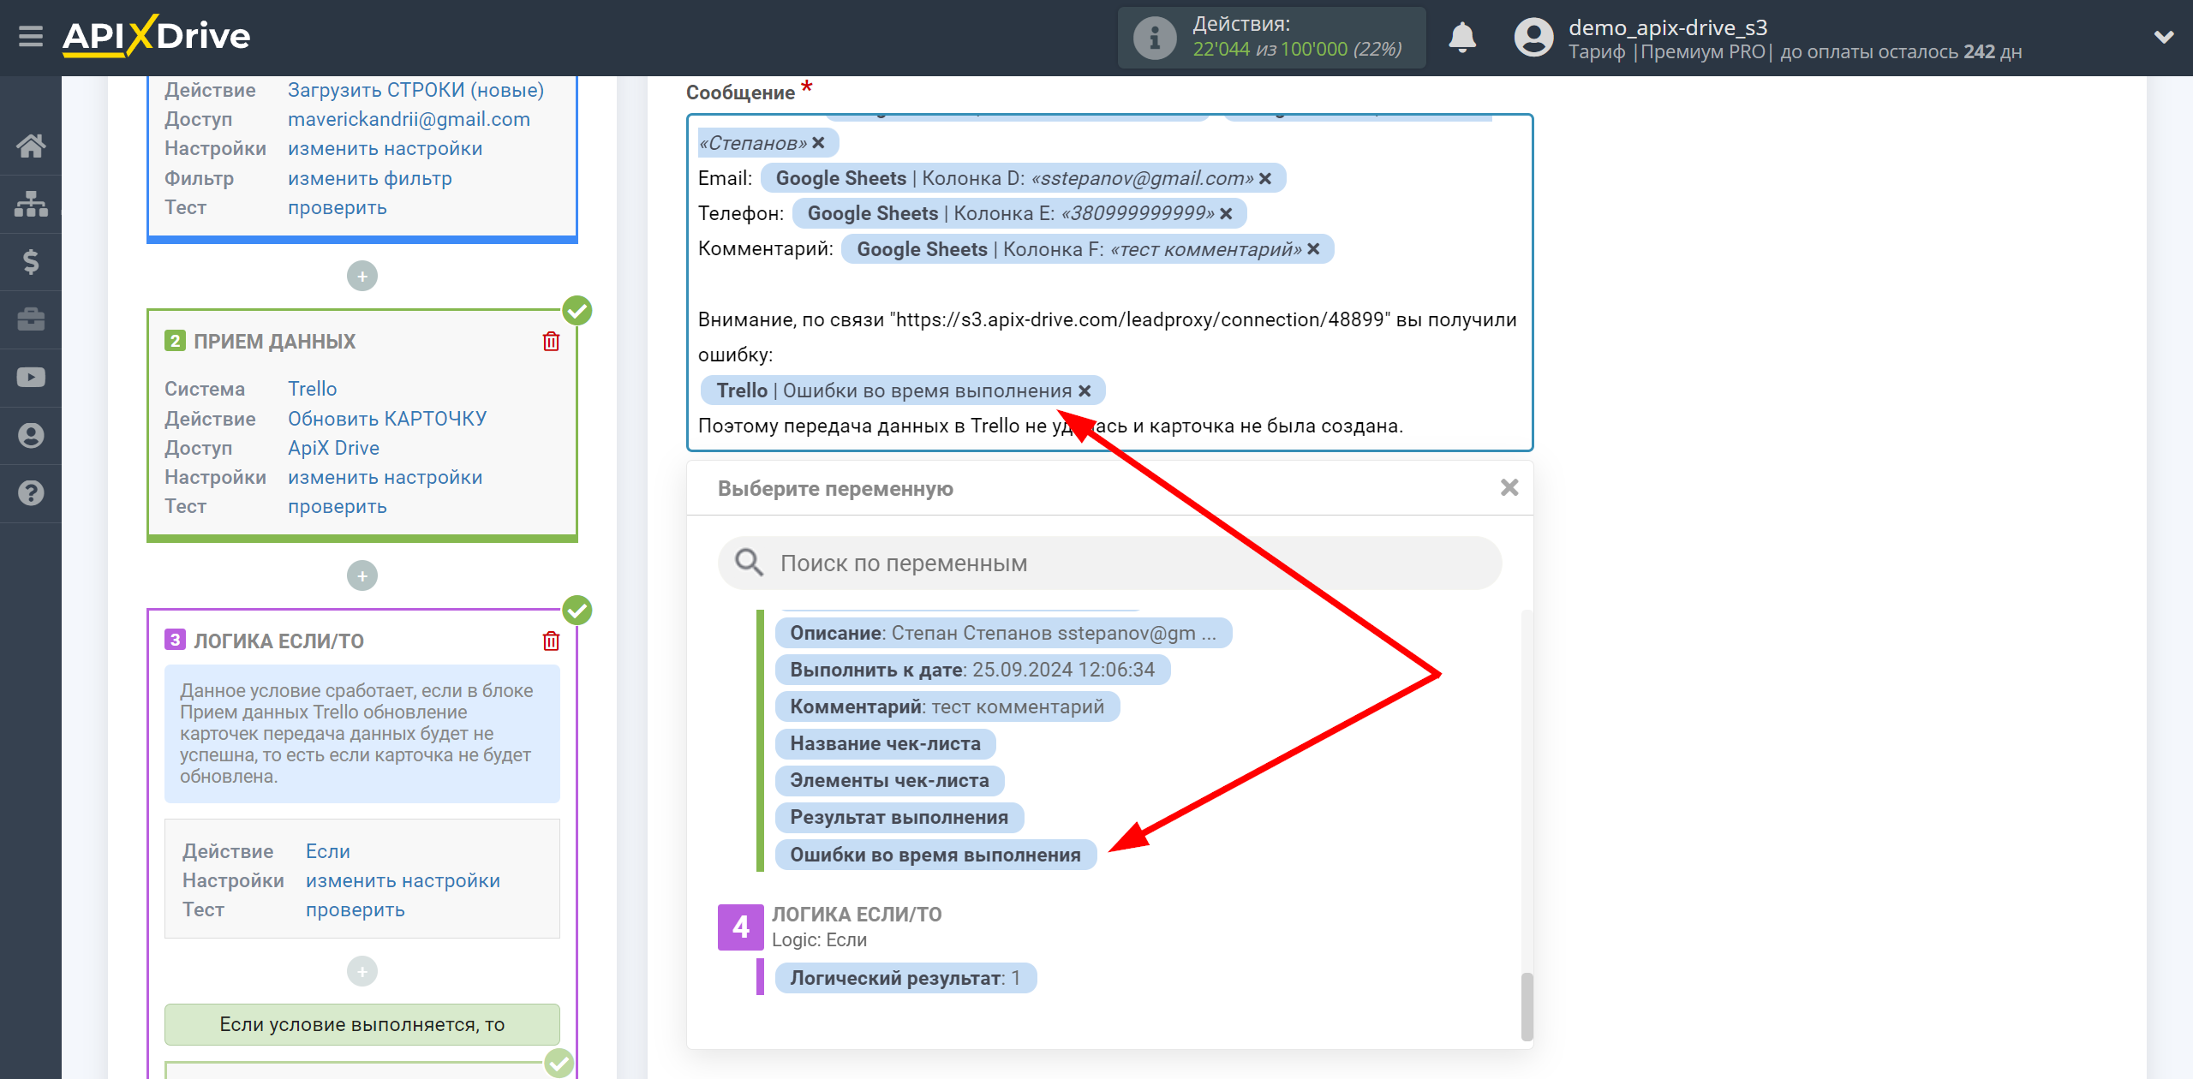Select variable Комментарий
This screenshot has width=2193, height=1079.
(x=947, y=706)
